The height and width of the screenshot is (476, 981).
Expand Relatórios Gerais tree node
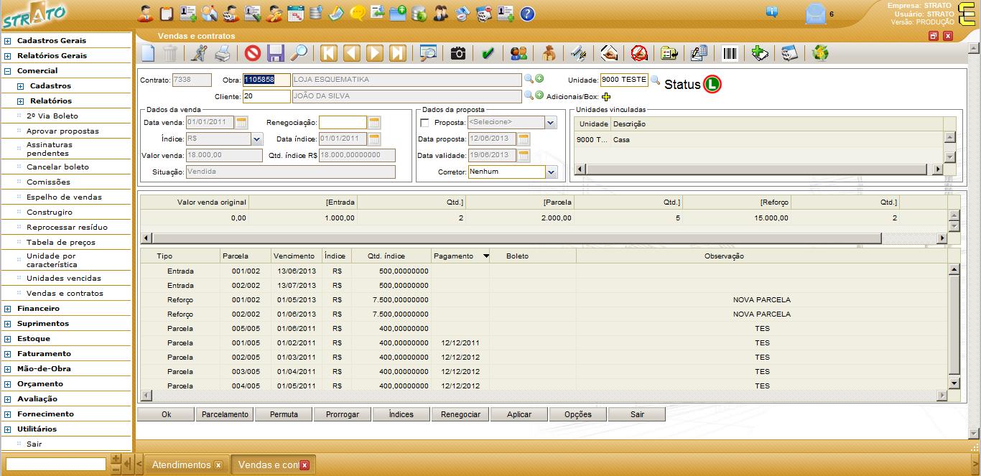[x=8, y=56]
